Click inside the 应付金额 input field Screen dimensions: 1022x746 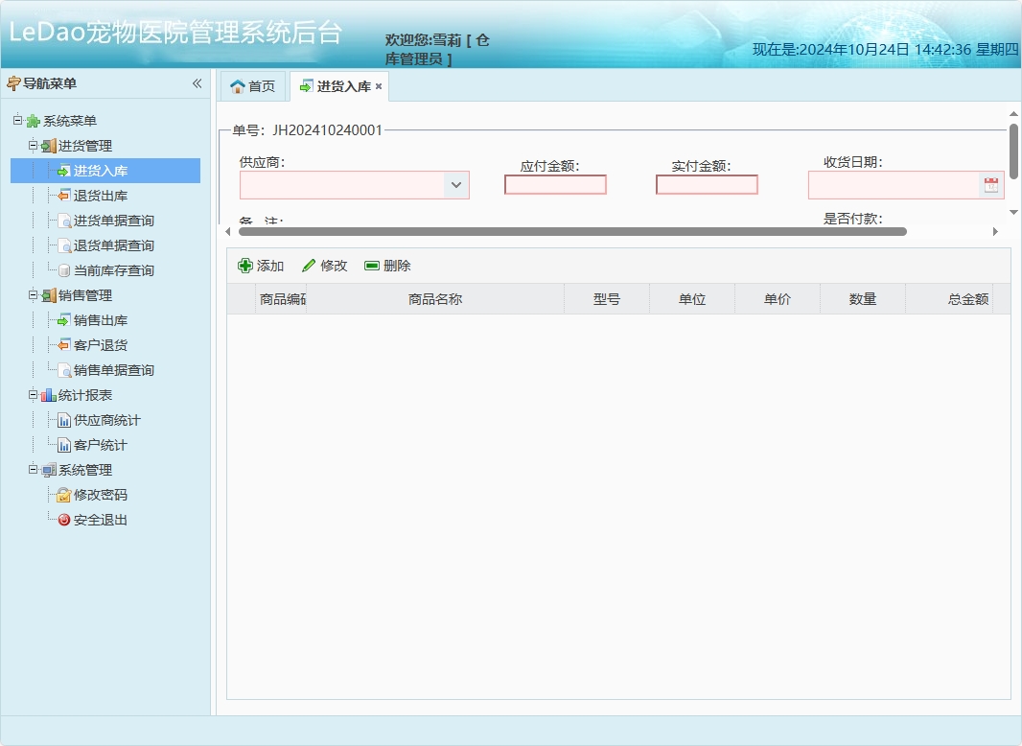point(555,184)
